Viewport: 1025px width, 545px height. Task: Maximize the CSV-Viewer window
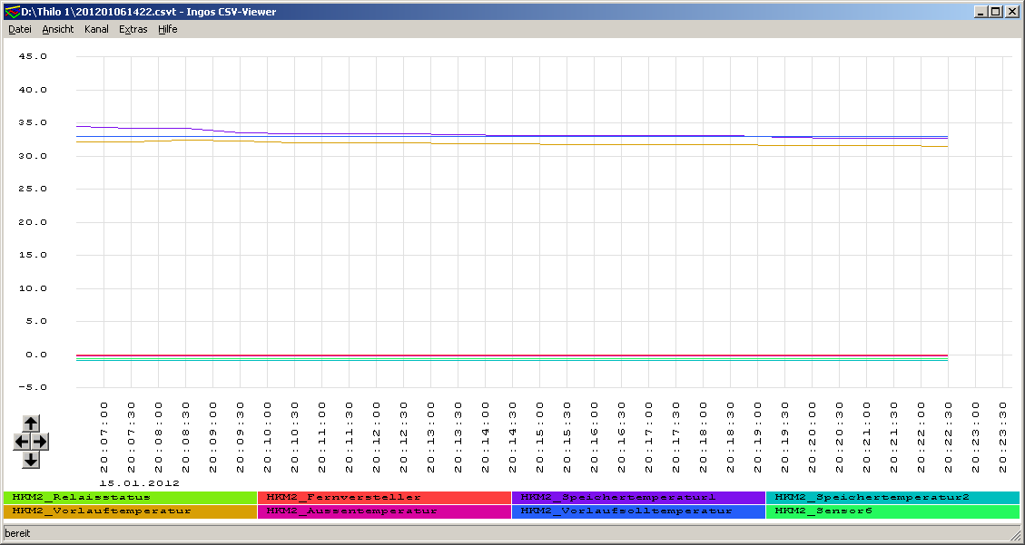[x=994, y=12]
